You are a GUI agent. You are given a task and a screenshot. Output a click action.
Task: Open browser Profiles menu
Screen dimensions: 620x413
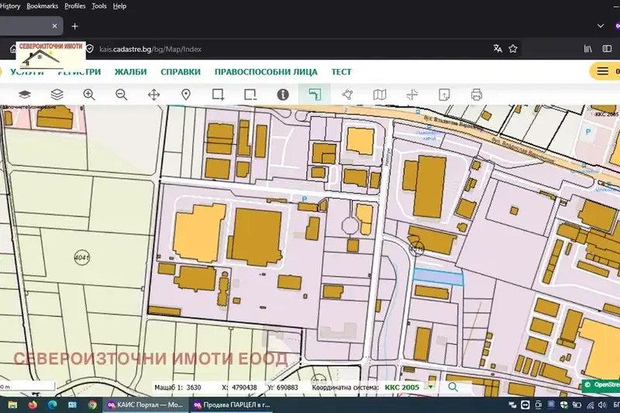point(74,6)
